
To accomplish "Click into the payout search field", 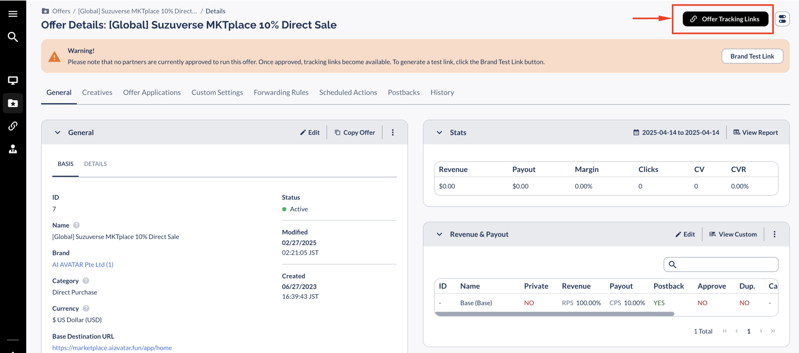I will click(721, 265).
